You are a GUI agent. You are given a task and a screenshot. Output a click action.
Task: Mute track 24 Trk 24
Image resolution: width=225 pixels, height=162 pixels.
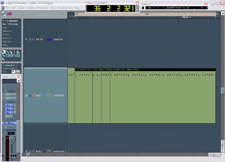[30, 40]
